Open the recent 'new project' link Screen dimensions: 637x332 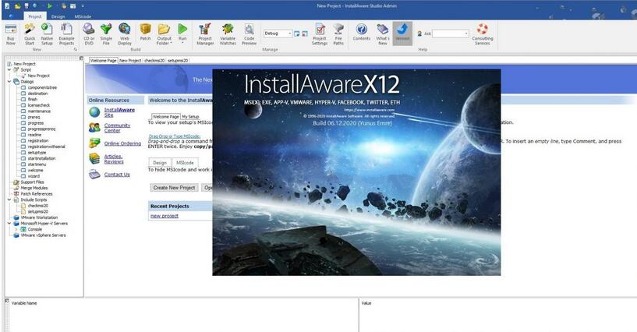165,216
